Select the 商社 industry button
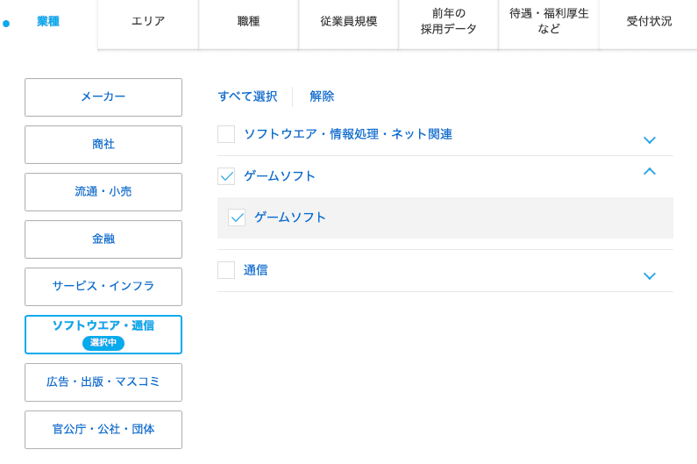 (x=103, y=145)
